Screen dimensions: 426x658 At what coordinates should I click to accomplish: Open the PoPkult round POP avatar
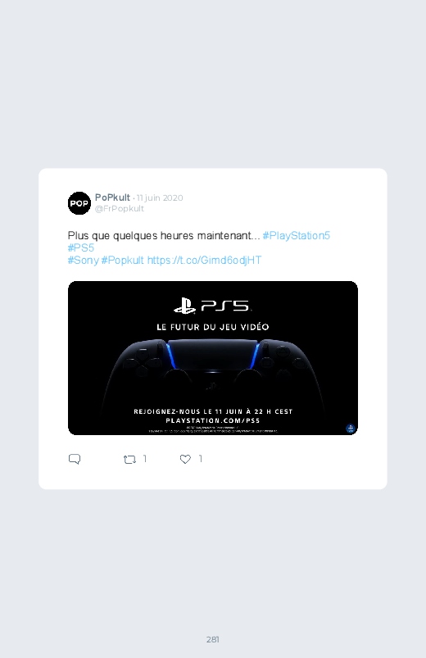(79, 203)
